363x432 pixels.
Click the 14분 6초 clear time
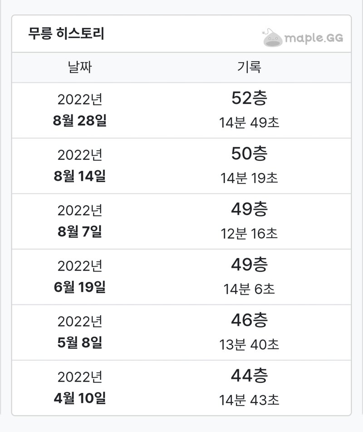coord(249,289)
